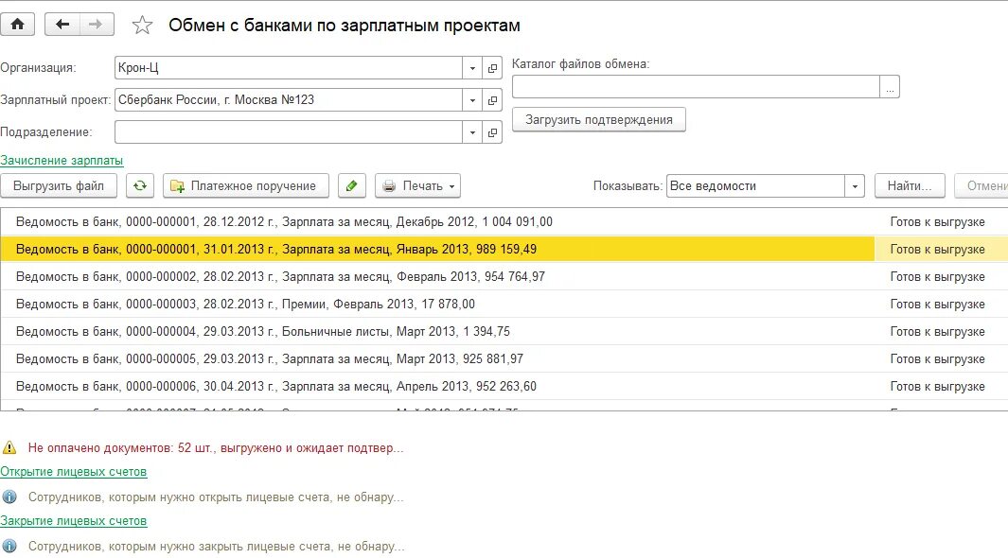Open the Открытие лицевых счетов link

[73, 471]
